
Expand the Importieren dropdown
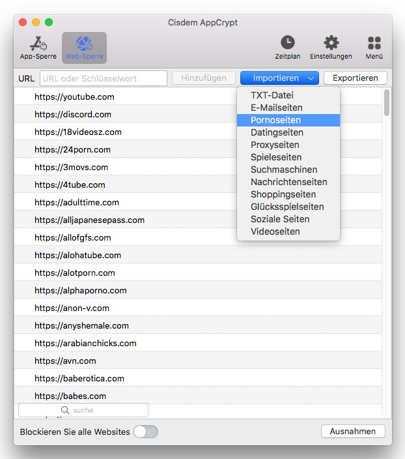pyautogui.click(x=279, y=78)
